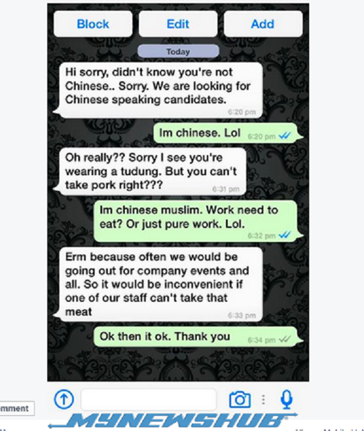Select the 'wearing a tudung' message bubble
The height and width of the screenshot is (431, 364).
tap(150, 171)
